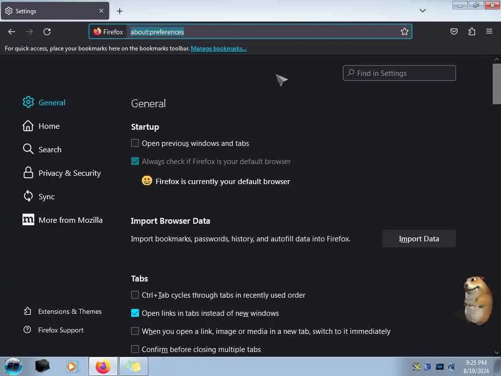Open the black box taskbar icon
This screenshot has width=501, height=376.
(42, 366)
